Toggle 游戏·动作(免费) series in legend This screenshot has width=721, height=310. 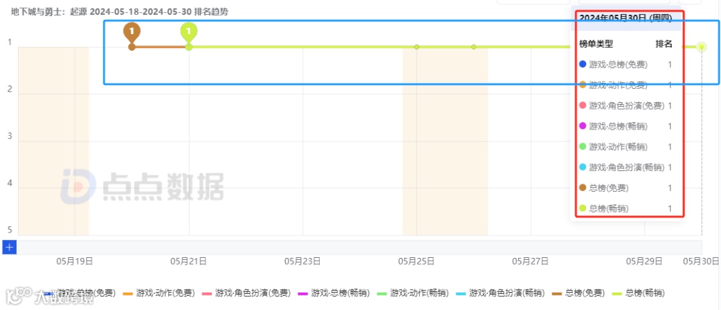(160, 293)
